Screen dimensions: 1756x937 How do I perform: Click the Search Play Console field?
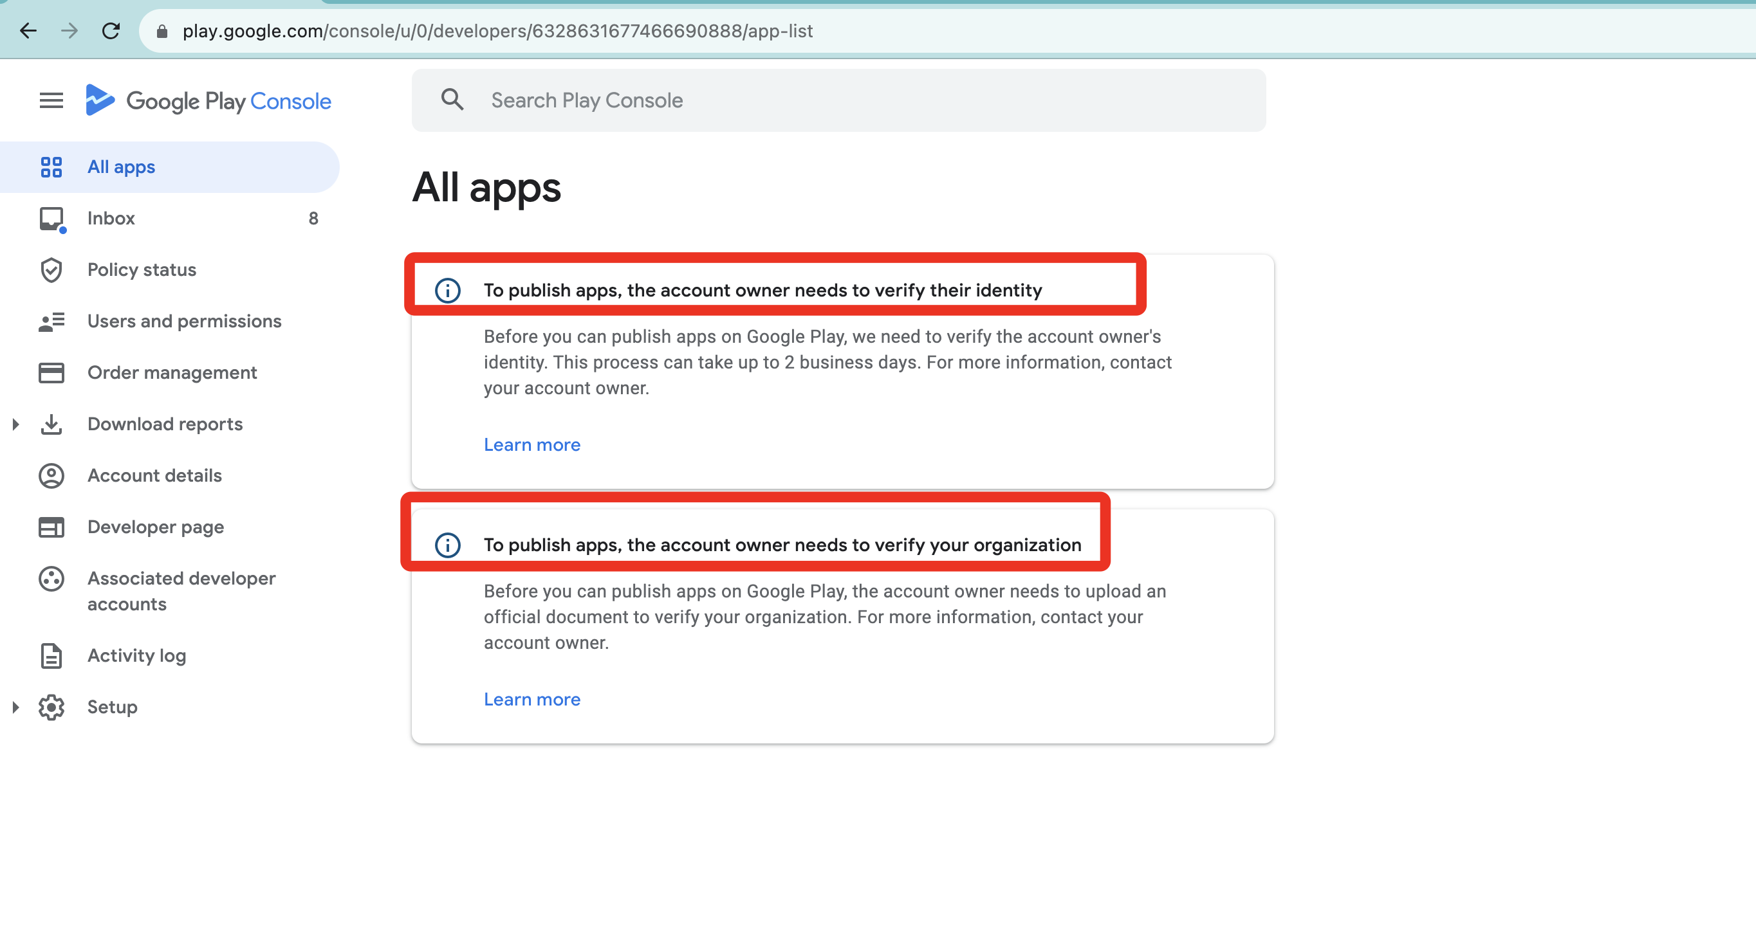coord(859,100)
